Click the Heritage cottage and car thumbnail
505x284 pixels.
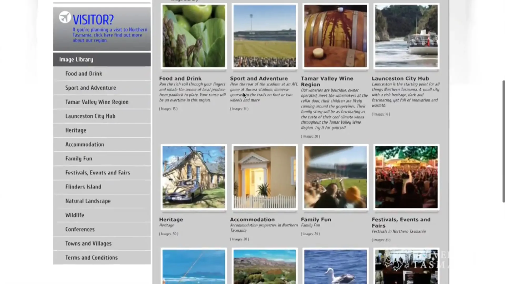194,177
